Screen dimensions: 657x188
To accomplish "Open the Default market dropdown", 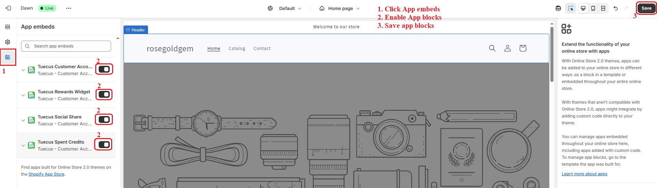I will pyautogui.click(x=285, y=8).
